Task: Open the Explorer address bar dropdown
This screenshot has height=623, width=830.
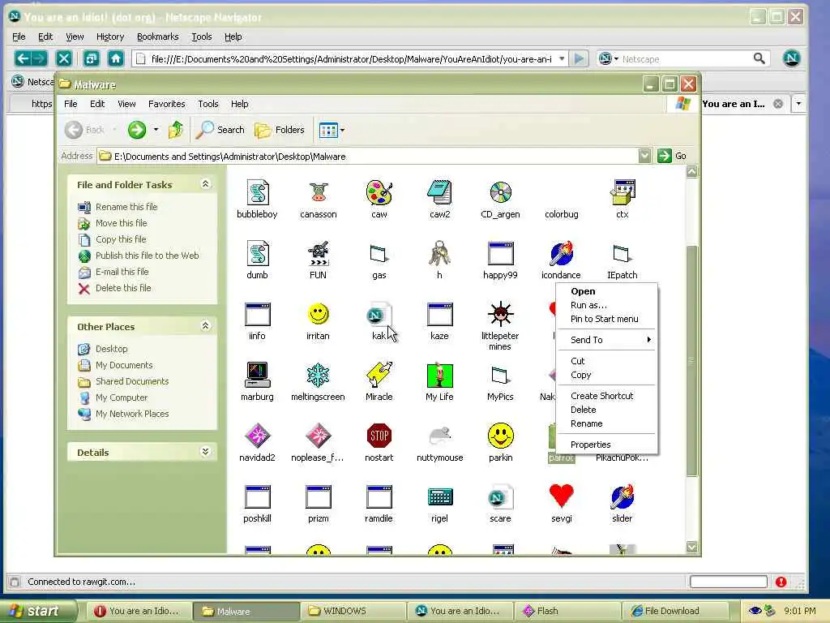Action: tap(644, 156)
